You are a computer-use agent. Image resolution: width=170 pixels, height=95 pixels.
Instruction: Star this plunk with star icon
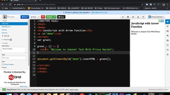(x=133, y=17)
